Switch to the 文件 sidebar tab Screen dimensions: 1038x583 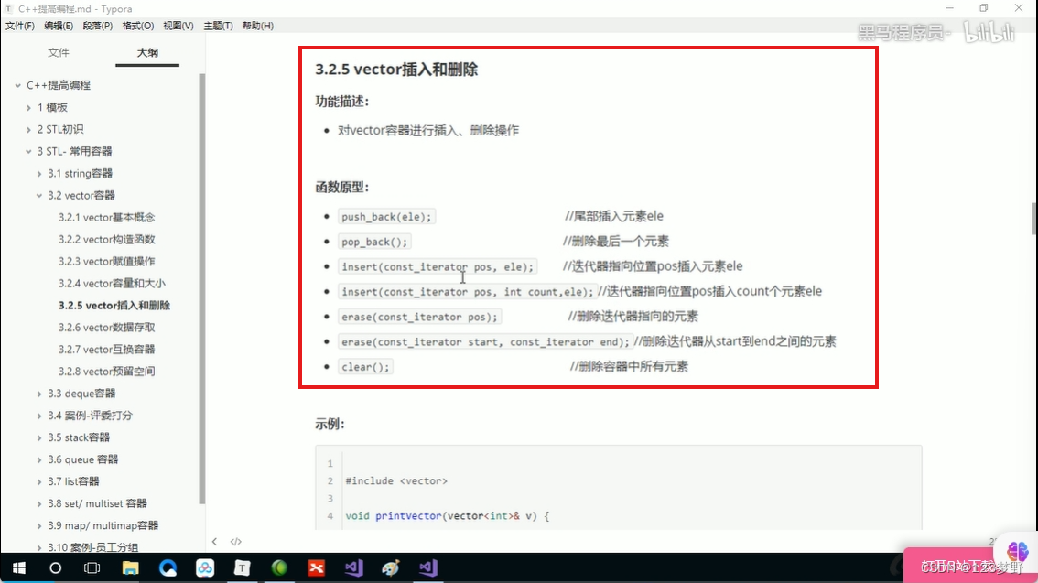(x=59, y=52)
